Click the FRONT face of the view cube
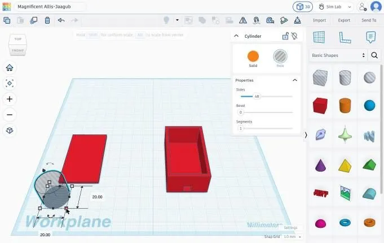Image resolution: width=384 pixels, height=243 pixels. (17, 50)
